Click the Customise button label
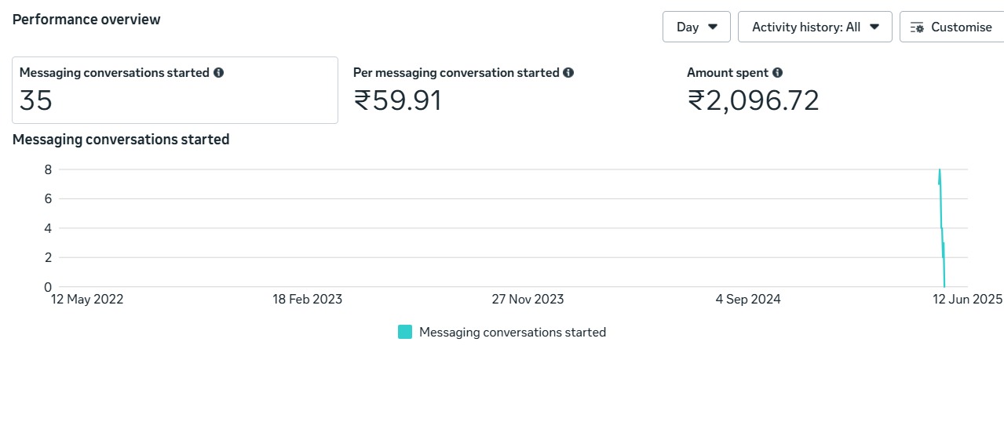The image size is (1004, 422). pyautogui.click(x=962, y=27)
